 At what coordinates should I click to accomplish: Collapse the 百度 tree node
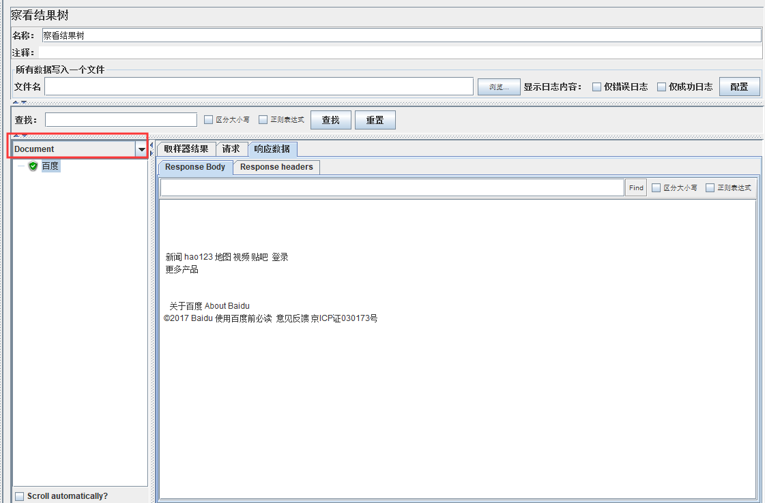[x=21, y=166]
